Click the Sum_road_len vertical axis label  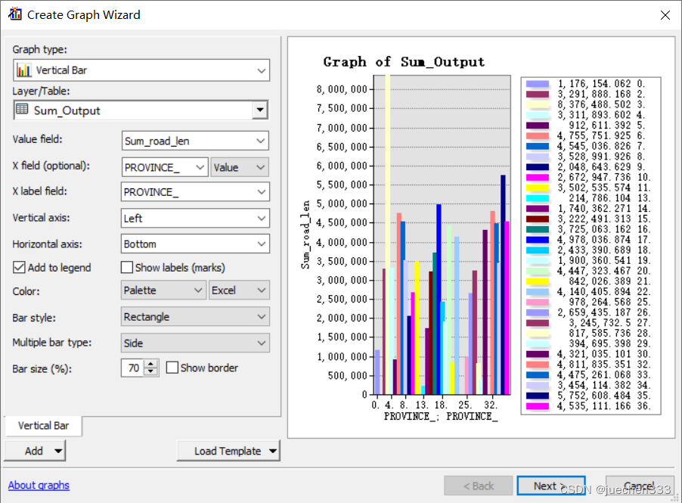click(305, 234)
